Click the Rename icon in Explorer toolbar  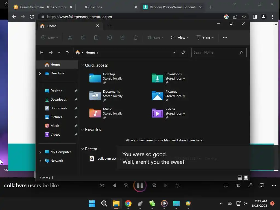pos(109,37)
